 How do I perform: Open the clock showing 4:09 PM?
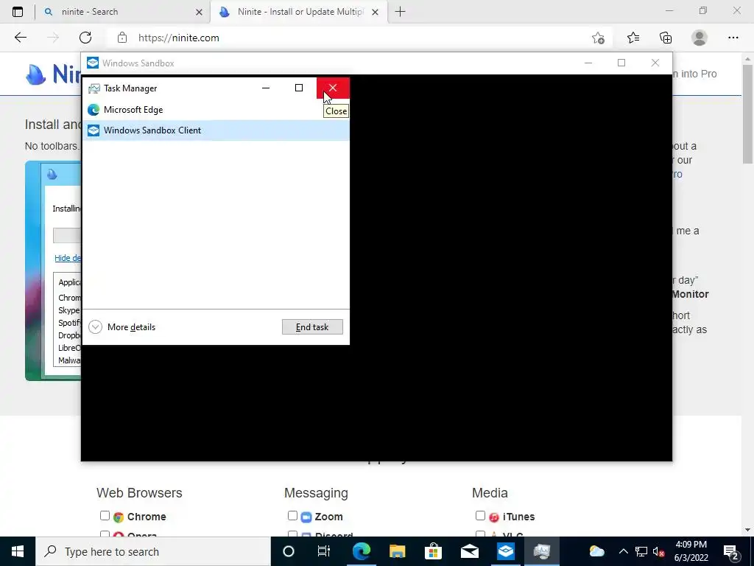(x=691, y=551)
